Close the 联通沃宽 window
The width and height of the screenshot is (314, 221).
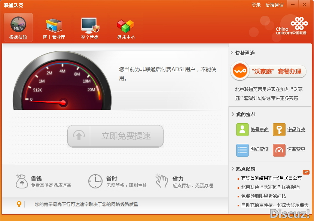point(304,4)
